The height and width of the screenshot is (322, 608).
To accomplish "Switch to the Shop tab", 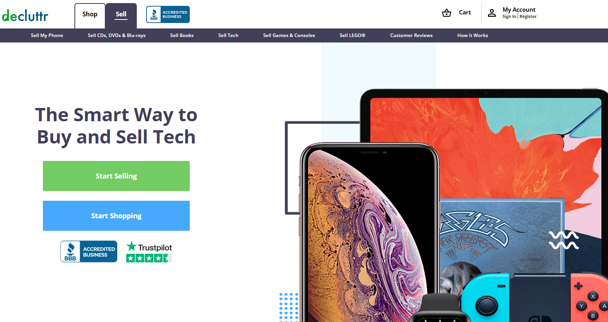I will (x=90, y=14).
